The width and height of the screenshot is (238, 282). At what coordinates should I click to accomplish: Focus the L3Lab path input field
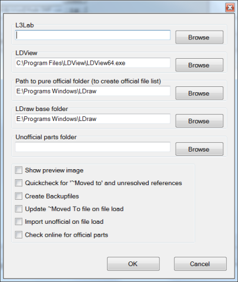93,35
